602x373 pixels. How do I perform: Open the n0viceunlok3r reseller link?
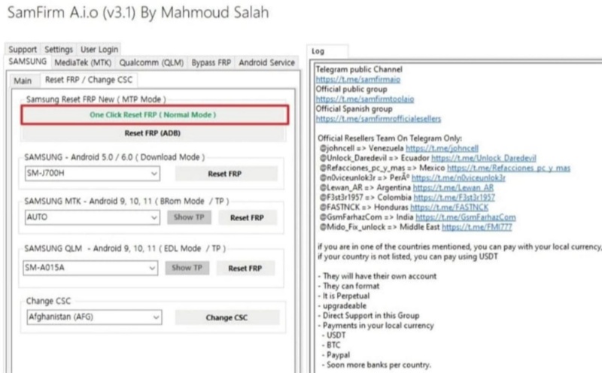point(458,178)
